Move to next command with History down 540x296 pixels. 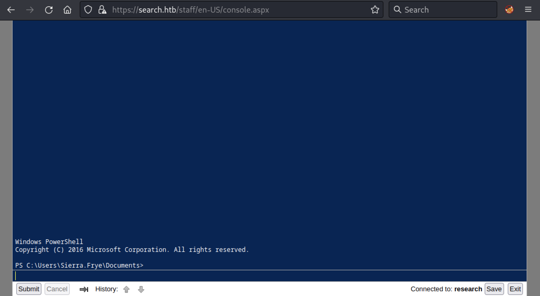pos(141,289)
